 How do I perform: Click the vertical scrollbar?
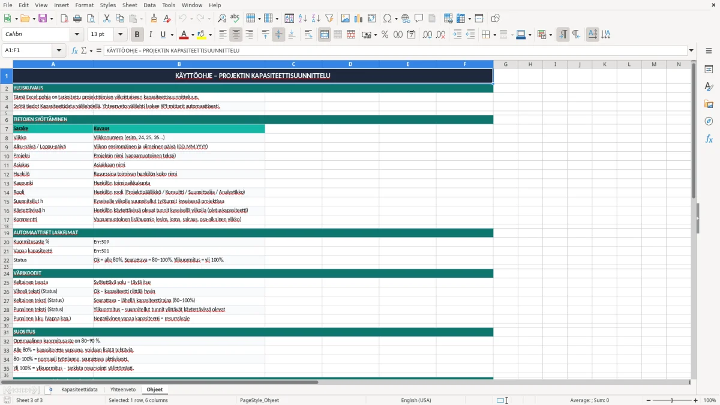[694, 220]
